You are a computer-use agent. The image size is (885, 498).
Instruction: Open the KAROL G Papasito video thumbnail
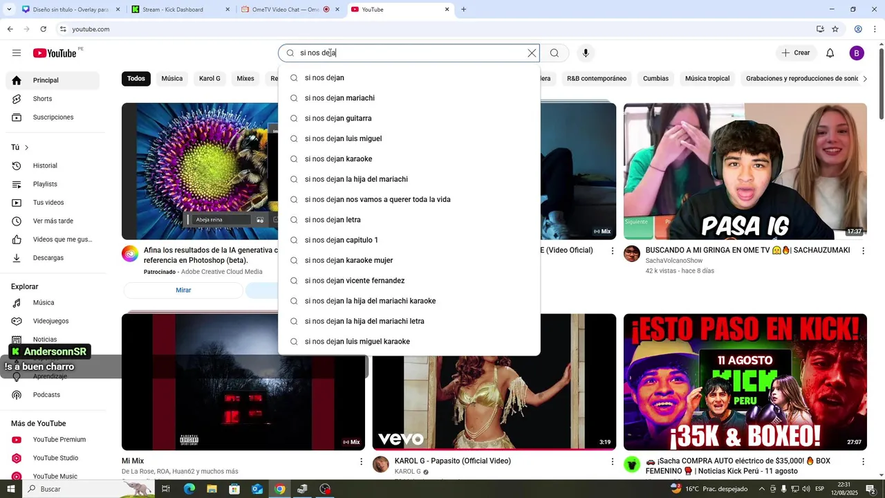[x=494, y=403]
